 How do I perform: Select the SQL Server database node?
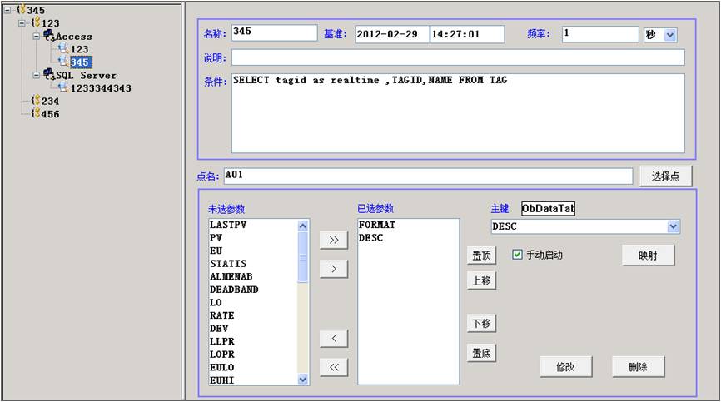coord(86,75)
